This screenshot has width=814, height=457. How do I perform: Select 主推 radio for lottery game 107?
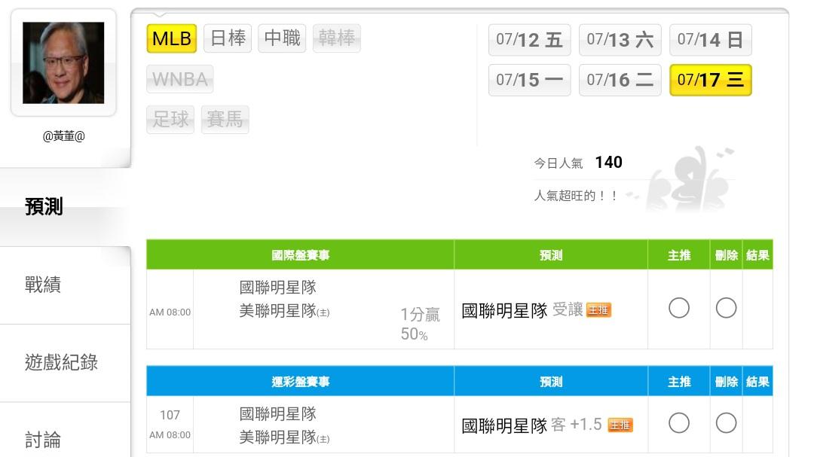coord(678,423)
